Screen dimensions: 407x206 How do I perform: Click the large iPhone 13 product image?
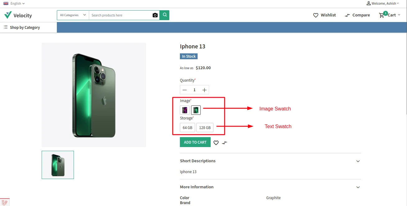point(94,95)
